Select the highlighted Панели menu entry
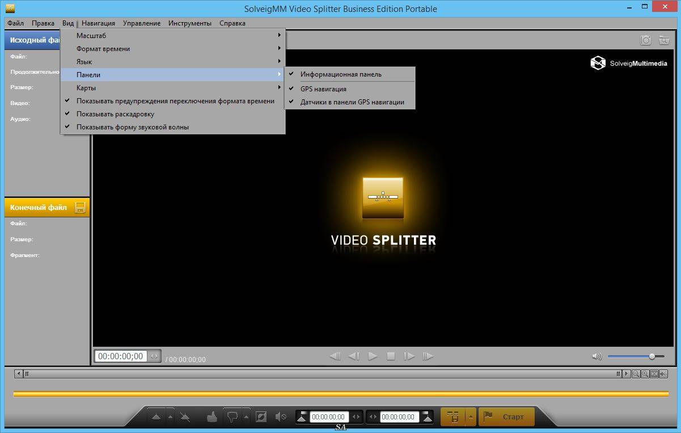 tap(172, 75)
